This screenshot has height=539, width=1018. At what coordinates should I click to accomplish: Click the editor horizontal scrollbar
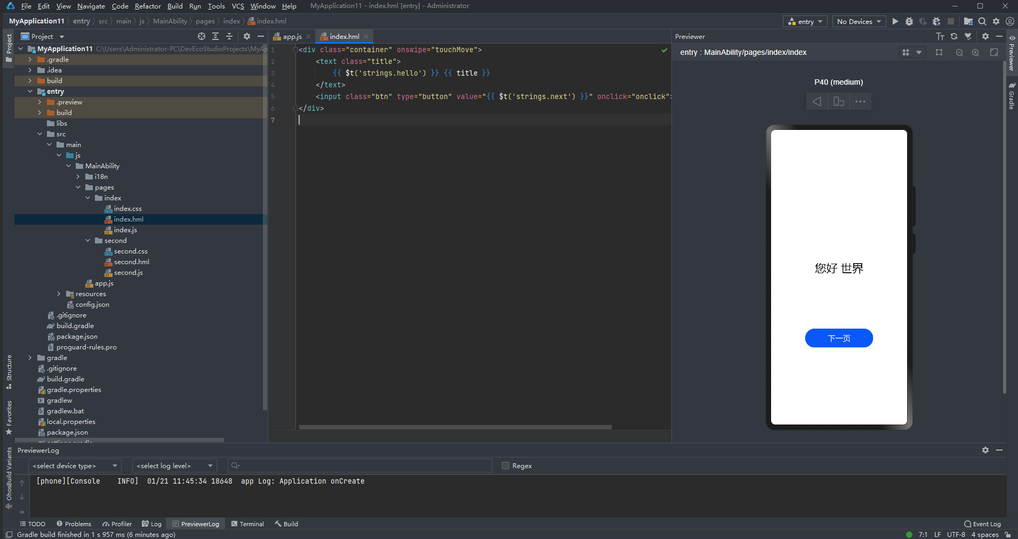coord(455,427)
